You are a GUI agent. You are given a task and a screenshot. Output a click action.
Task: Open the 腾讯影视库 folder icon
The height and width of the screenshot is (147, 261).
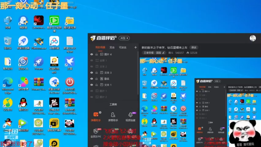70,22
